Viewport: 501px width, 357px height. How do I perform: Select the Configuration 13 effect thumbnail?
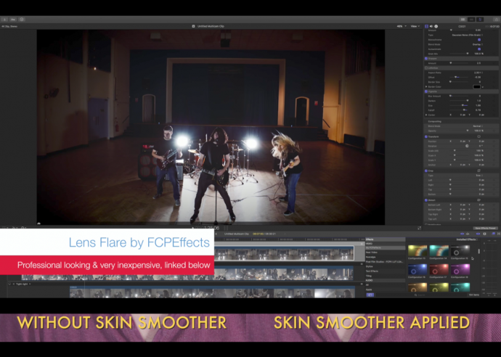tap(417, 250)
